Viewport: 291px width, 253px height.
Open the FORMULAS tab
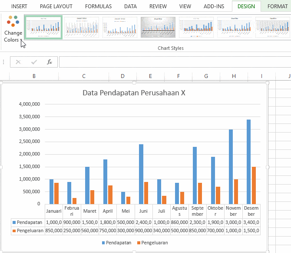tap(98, 6)
